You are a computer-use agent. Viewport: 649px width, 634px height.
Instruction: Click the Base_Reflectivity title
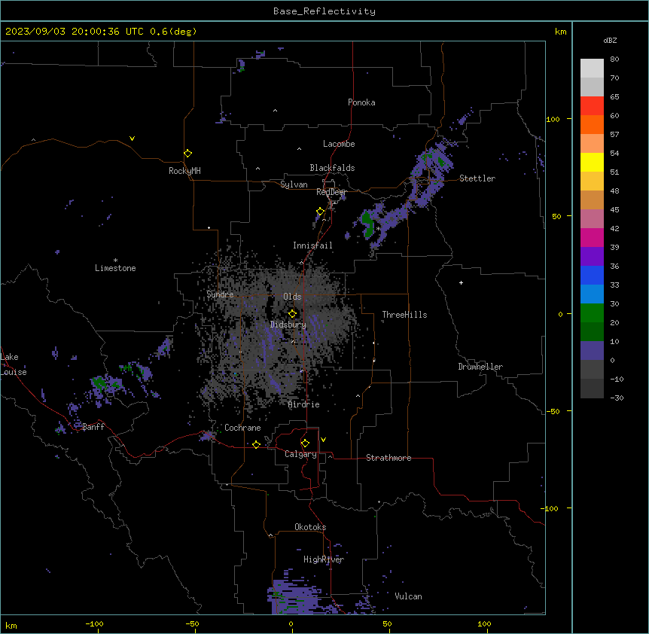324,11
